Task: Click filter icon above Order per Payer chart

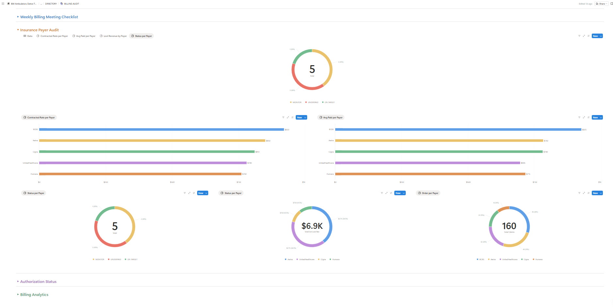Action: coord(579,193)
